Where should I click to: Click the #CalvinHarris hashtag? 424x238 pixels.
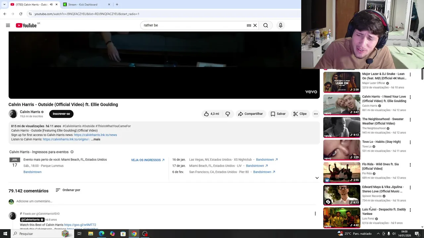[72, 126]
